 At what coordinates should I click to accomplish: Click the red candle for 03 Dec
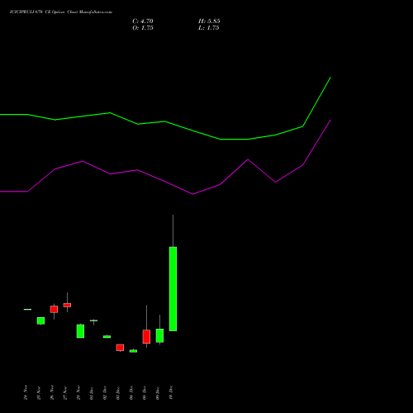point(120,348)
